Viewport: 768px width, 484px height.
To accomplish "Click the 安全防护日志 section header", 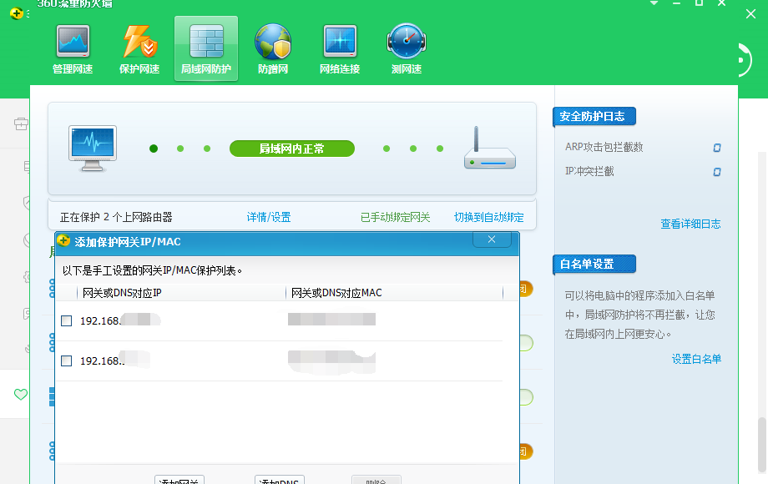I will point(594,117).
